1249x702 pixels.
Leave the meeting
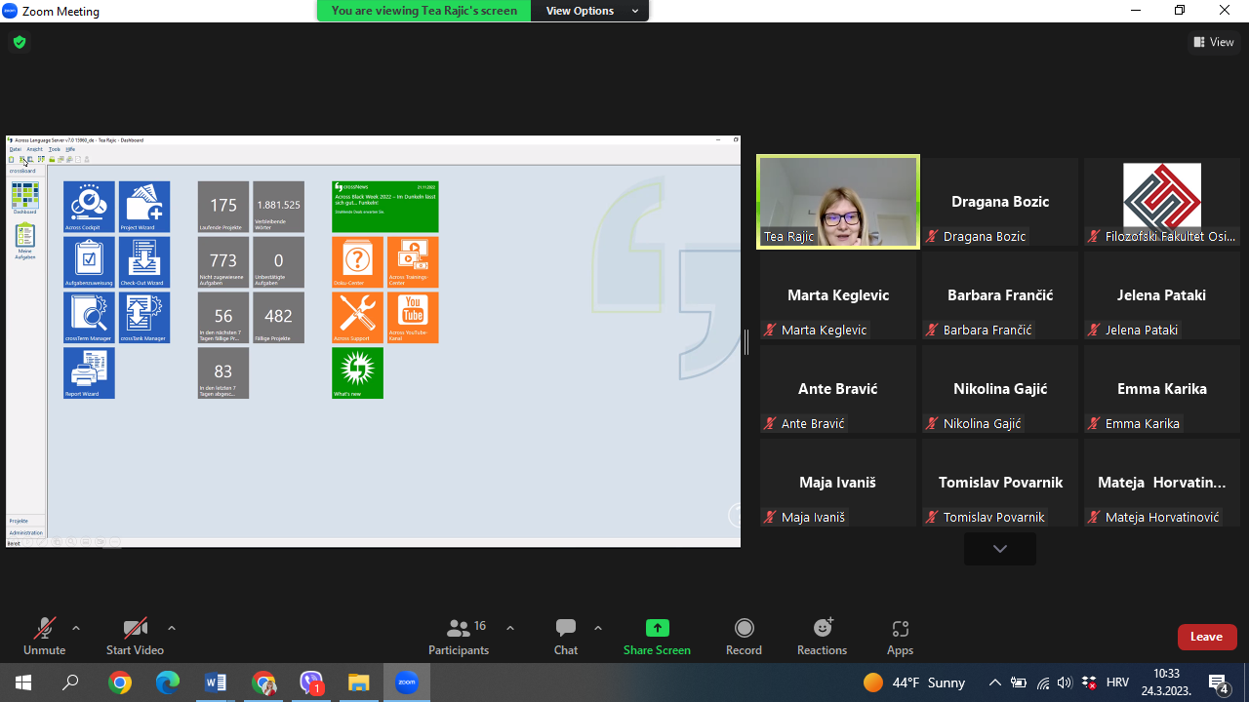click(x=1207, y=637)
